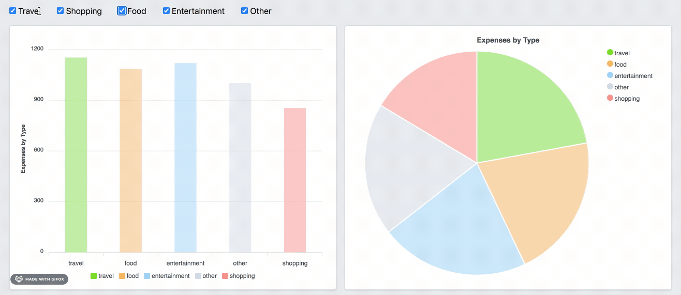Click the orange food pie slice
681x295 pixels.
pos(543,201)
